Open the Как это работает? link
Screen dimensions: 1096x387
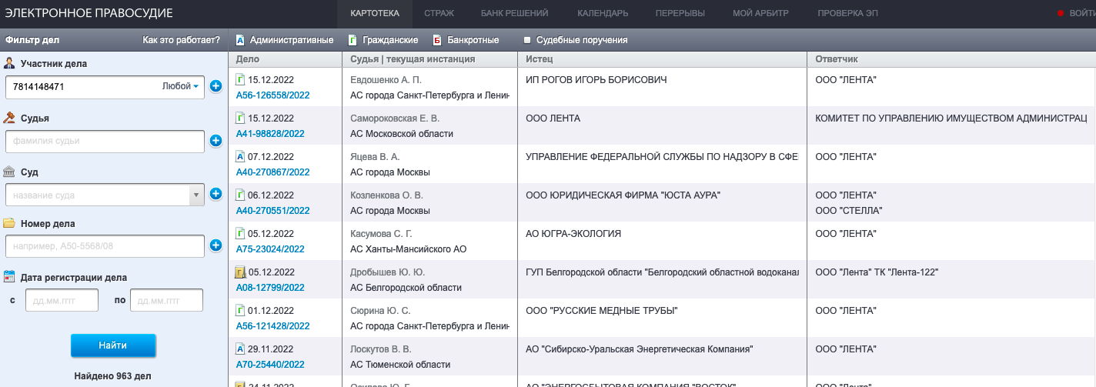tap(182, 40)
